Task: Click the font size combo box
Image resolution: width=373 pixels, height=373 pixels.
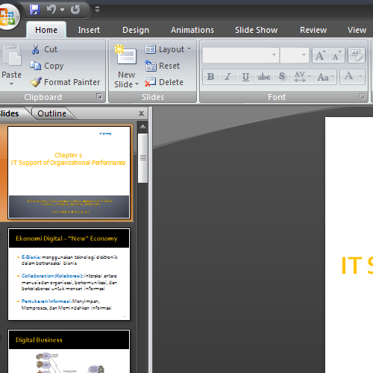Action: [295, 55]
